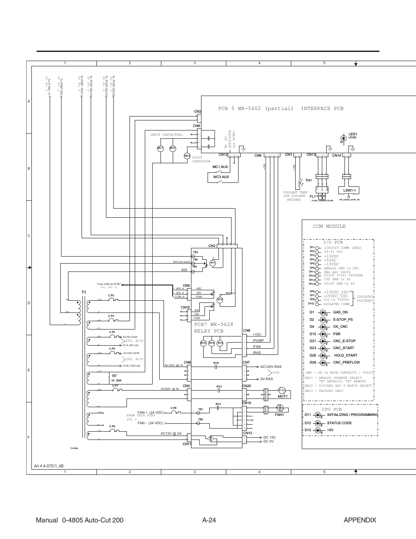This screenshot has width=416, height=539.
Task: Click the FL1 flow turbine label
Action: click(312, 196)
